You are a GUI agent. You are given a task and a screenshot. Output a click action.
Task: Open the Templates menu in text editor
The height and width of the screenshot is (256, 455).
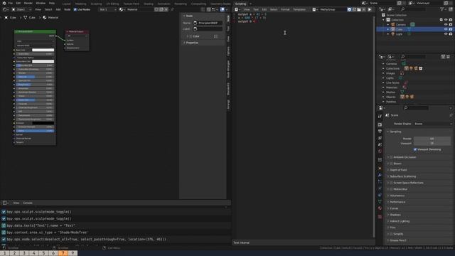pyautogui.click(x=299, y=9)
